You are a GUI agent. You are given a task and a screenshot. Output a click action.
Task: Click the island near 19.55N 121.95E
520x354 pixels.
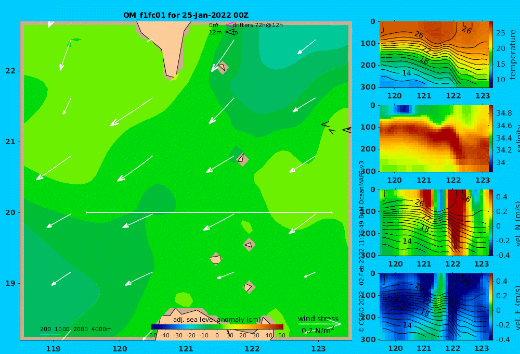click(x=249, y=245)
